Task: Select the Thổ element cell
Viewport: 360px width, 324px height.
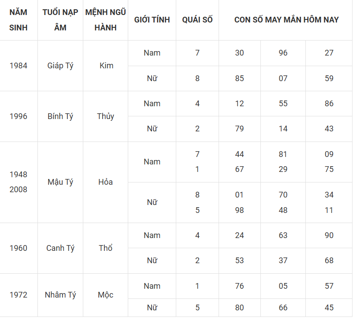Action: click(x=106, y=248)
